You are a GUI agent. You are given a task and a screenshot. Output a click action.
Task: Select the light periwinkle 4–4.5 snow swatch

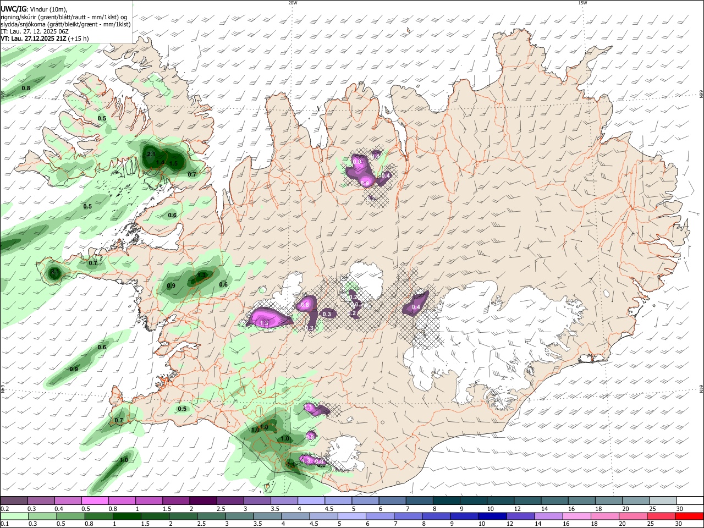click(x=311, y=501)
